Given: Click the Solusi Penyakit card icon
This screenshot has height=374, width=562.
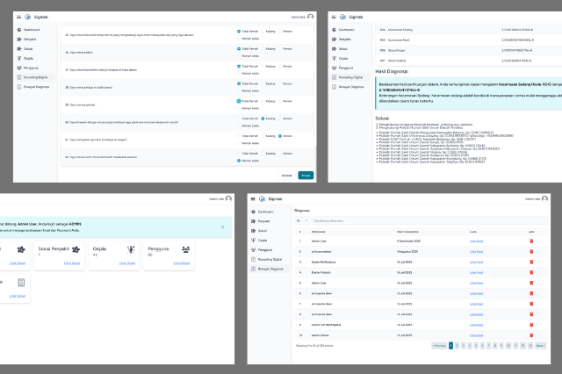Looking at the screenshot, I should click(75, 249).
